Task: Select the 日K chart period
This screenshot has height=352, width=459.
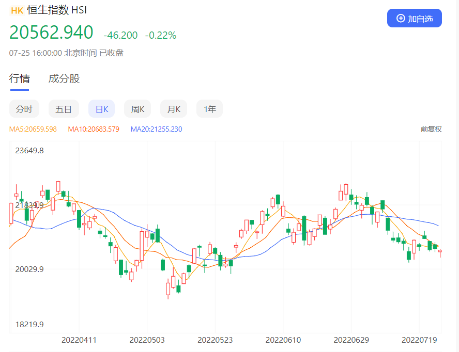Action: pos(102,109)
